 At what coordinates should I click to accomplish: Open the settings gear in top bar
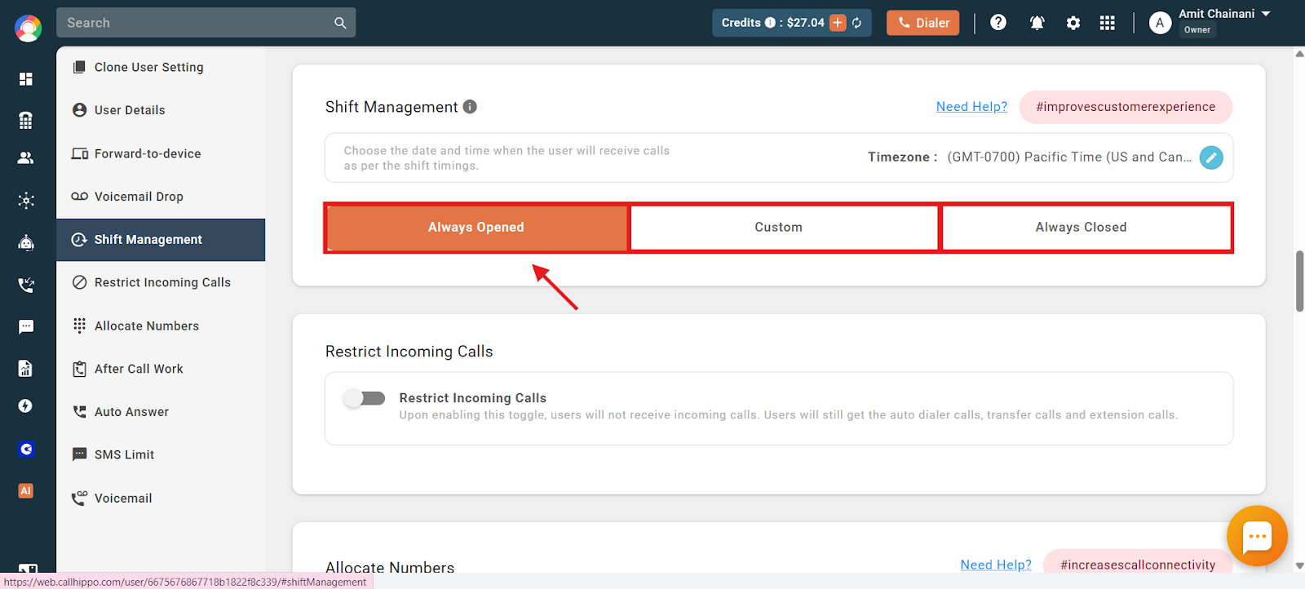pyautogui.click(x=1073, y=23)
